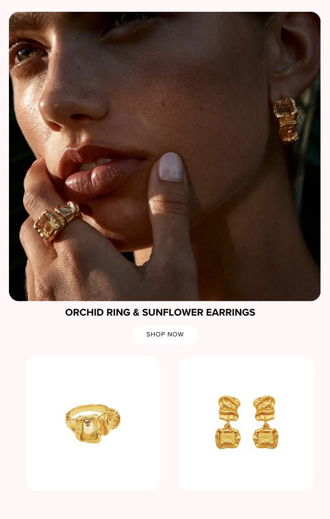Click the textured top stud of left earring
Screen dimensions: 330x519
pyautogui.click(x=229, y=408)
